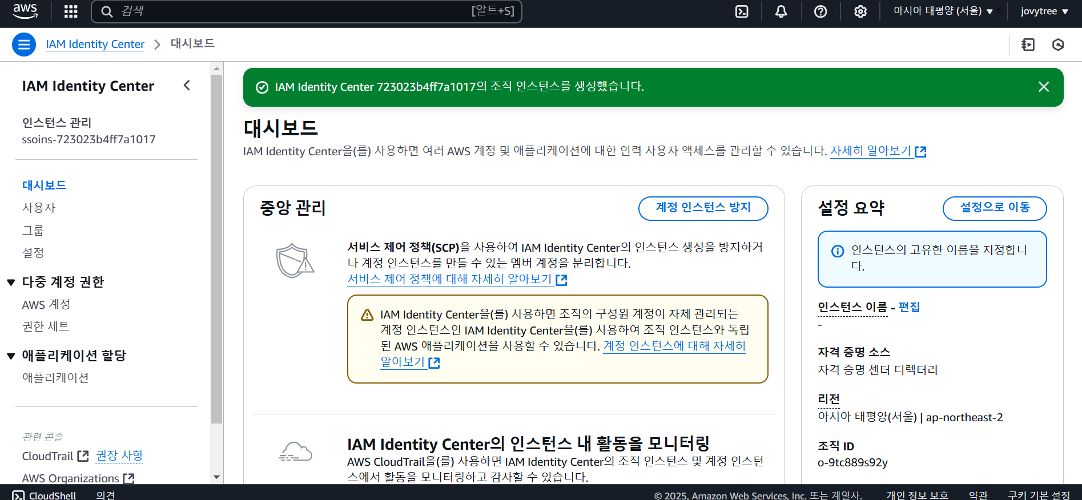
Task: Collapse the 다중 계정 권한 section
Action: coord(11,283)
